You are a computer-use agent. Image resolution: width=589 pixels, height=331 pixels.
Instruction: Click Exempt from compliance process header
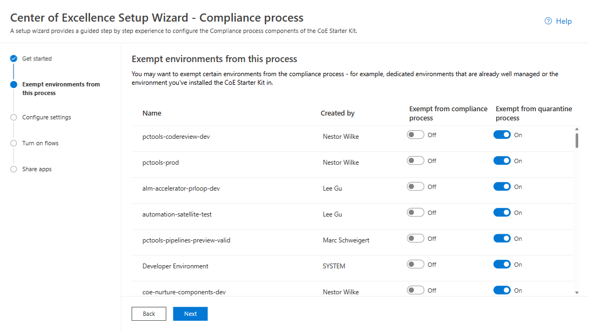click(448, 113)
